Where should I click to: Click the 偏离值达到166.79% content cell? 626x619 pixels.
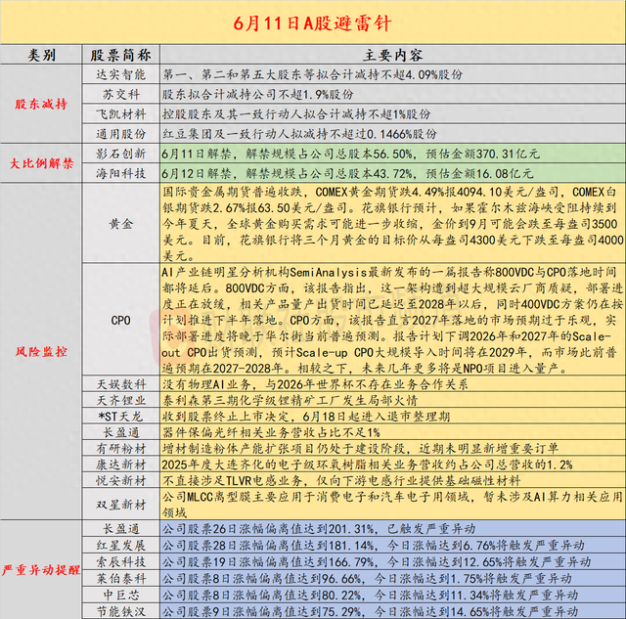pos(392,562)
